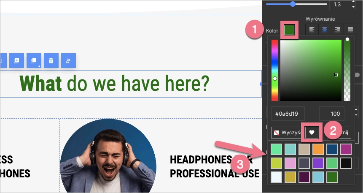
Task: Click the "What do we have here?" heading
Action: [114, 84]
